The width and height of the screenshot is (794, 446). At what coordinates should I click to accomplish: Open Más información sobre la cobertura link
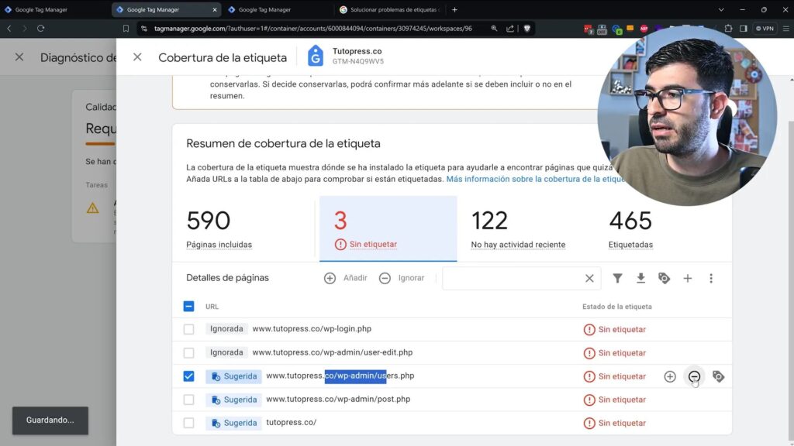tap(535, 179)
